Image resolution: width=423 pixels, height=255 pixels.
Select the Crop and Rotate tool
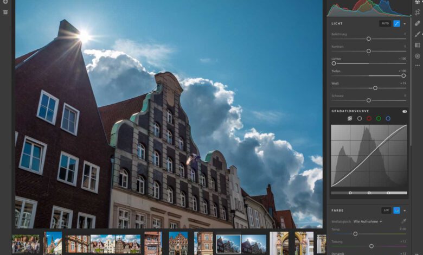pos(418,12)
